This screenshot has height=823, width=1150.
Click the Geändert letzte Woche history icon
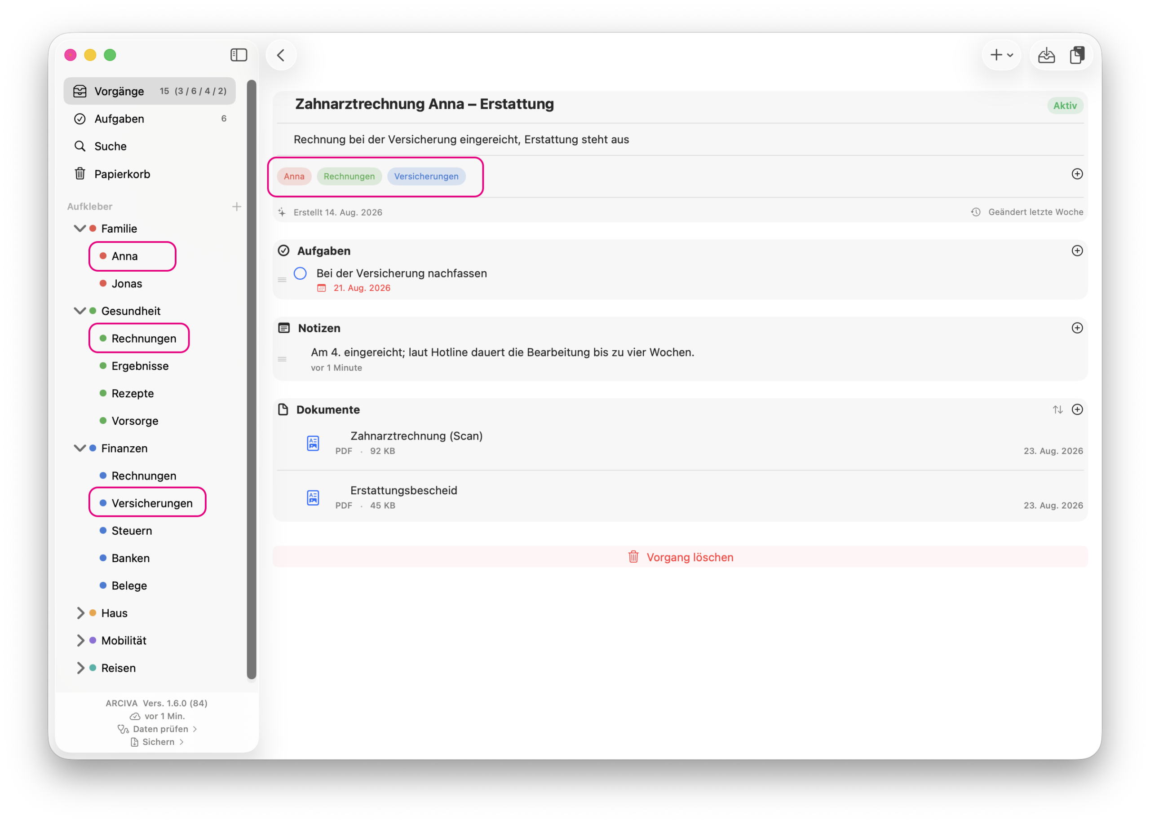tap(976, 212)
